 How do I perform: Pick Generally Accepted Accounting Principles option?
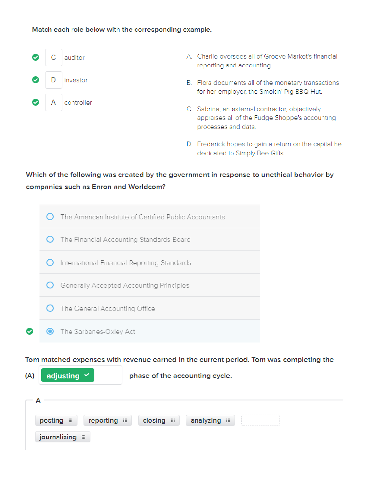50,285
